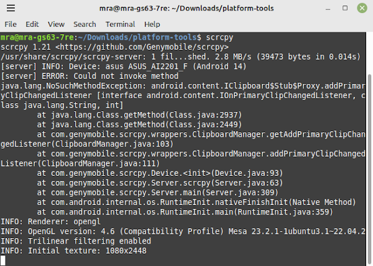Click the Initial texture: 1080x2448 line
This screenshot has width=373, height=266.
click(74, 251)
